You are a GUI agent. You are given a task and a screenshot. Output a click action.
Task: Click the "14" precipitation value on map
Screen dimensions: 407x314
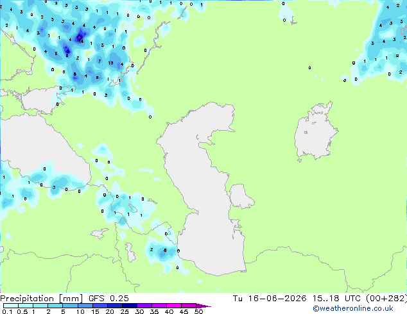81,41
